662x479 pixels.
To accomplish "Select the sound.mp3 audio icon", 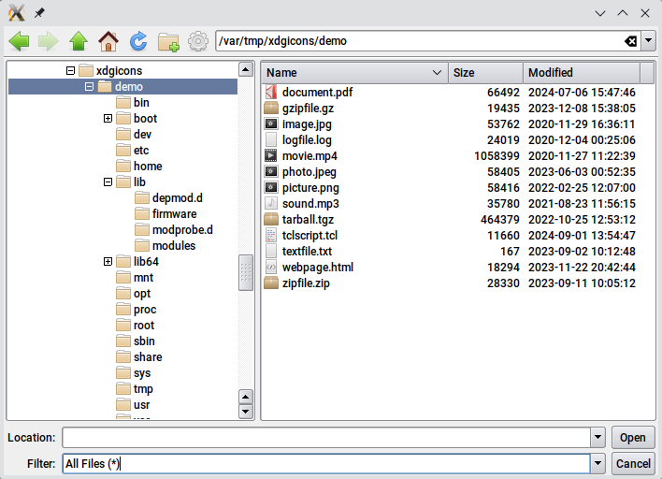I will click(271, 204).
